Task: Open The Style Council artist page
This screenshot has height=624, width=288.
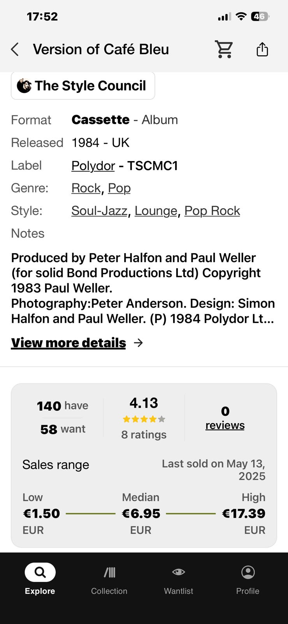Action: [x=90, y=86]
